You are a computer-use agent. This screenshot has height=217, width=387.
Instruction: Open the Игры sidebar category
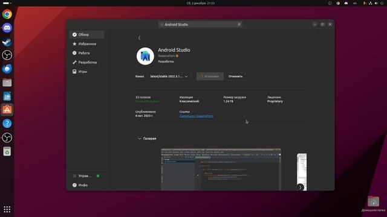[x=86, y=72]
